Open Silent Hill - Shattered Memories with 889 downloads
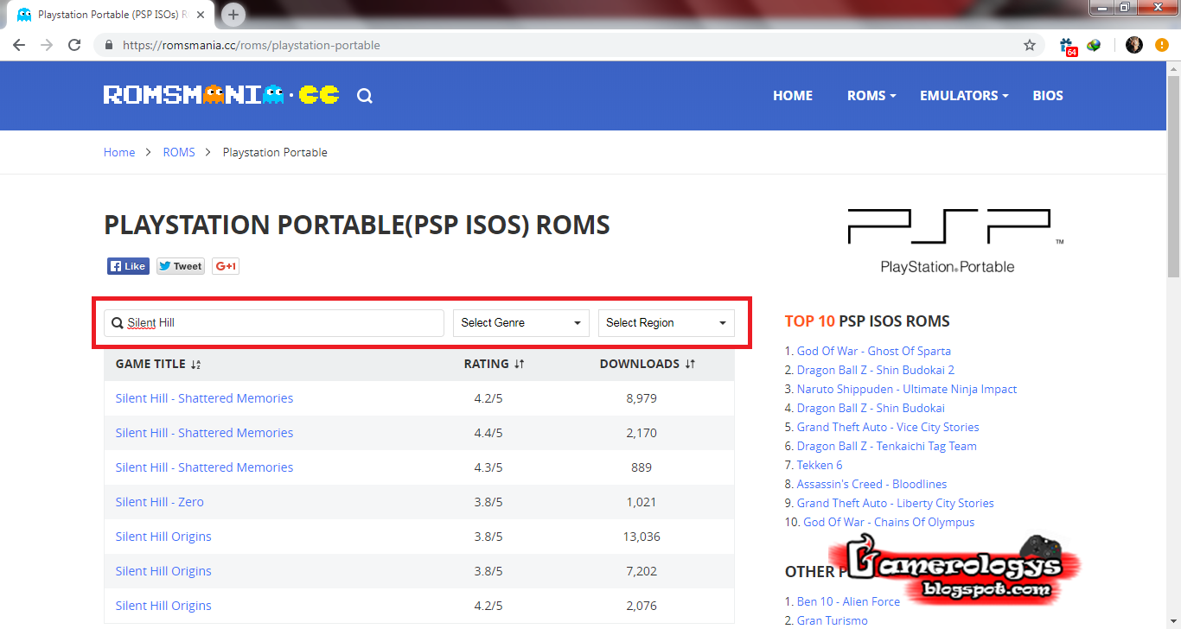Image resolution: width=1181 pixels, height=629 pixels. pos(204,467)
